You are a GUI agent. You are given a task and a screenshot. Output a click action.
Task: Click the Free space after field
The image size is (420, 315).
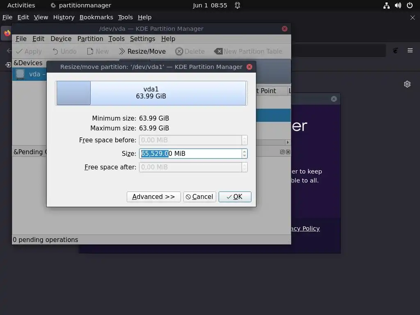click(x=193, y=167)
